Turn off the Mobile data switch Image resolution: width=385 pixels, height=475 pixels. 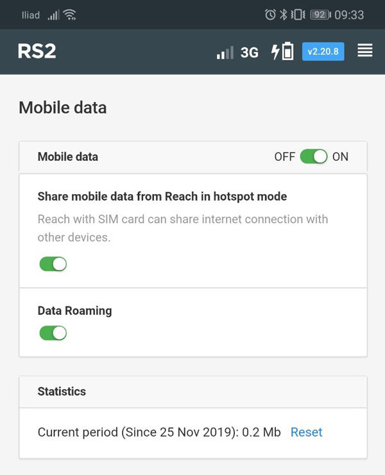pos(314,156)
